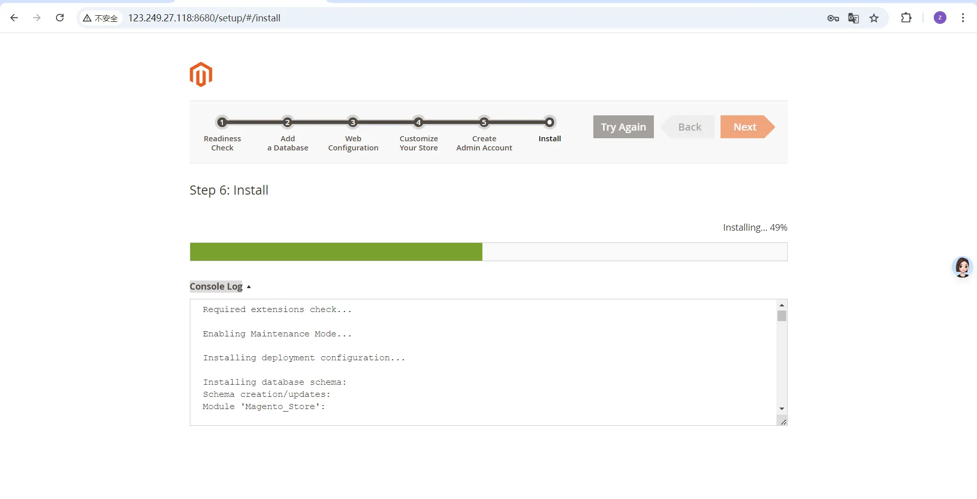Click the 'Schema creation/updates:' log line
Viewport: 977px width, 499px height.
click(267, 394)
